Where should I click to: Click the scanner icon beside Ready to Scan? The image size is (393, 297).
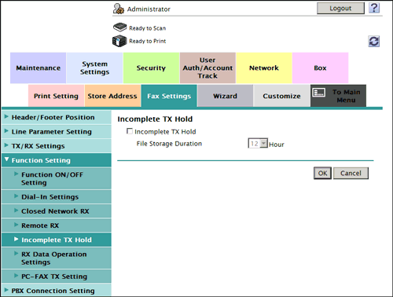[119, 27]
